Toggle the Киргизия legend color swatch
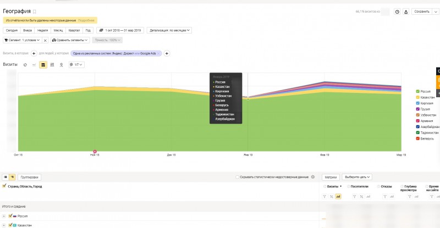Screen dimensions: 440x228 417,103
